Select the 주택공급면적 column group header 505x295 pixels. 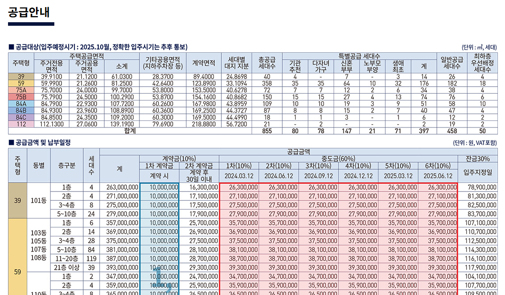pos(87,56)
